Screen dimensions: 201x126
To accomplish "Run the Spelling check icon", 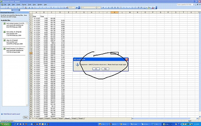I will pos(23,8).
